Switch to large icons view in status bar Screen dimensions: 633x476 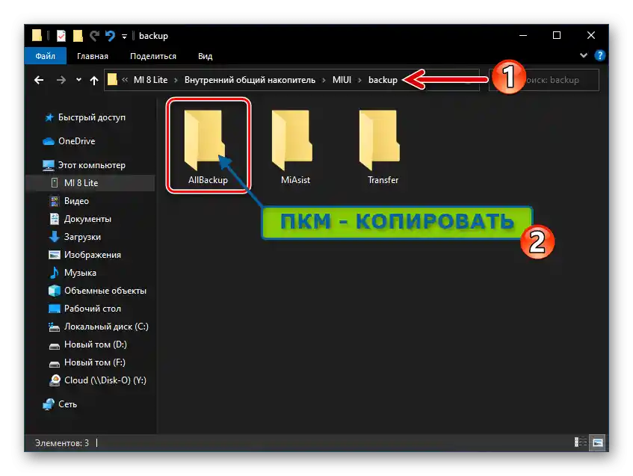[597, 442]
